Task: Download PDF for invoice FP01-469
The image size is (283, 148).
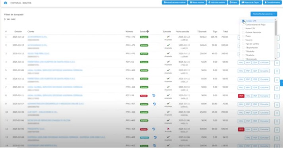Action: coord(248,71)
